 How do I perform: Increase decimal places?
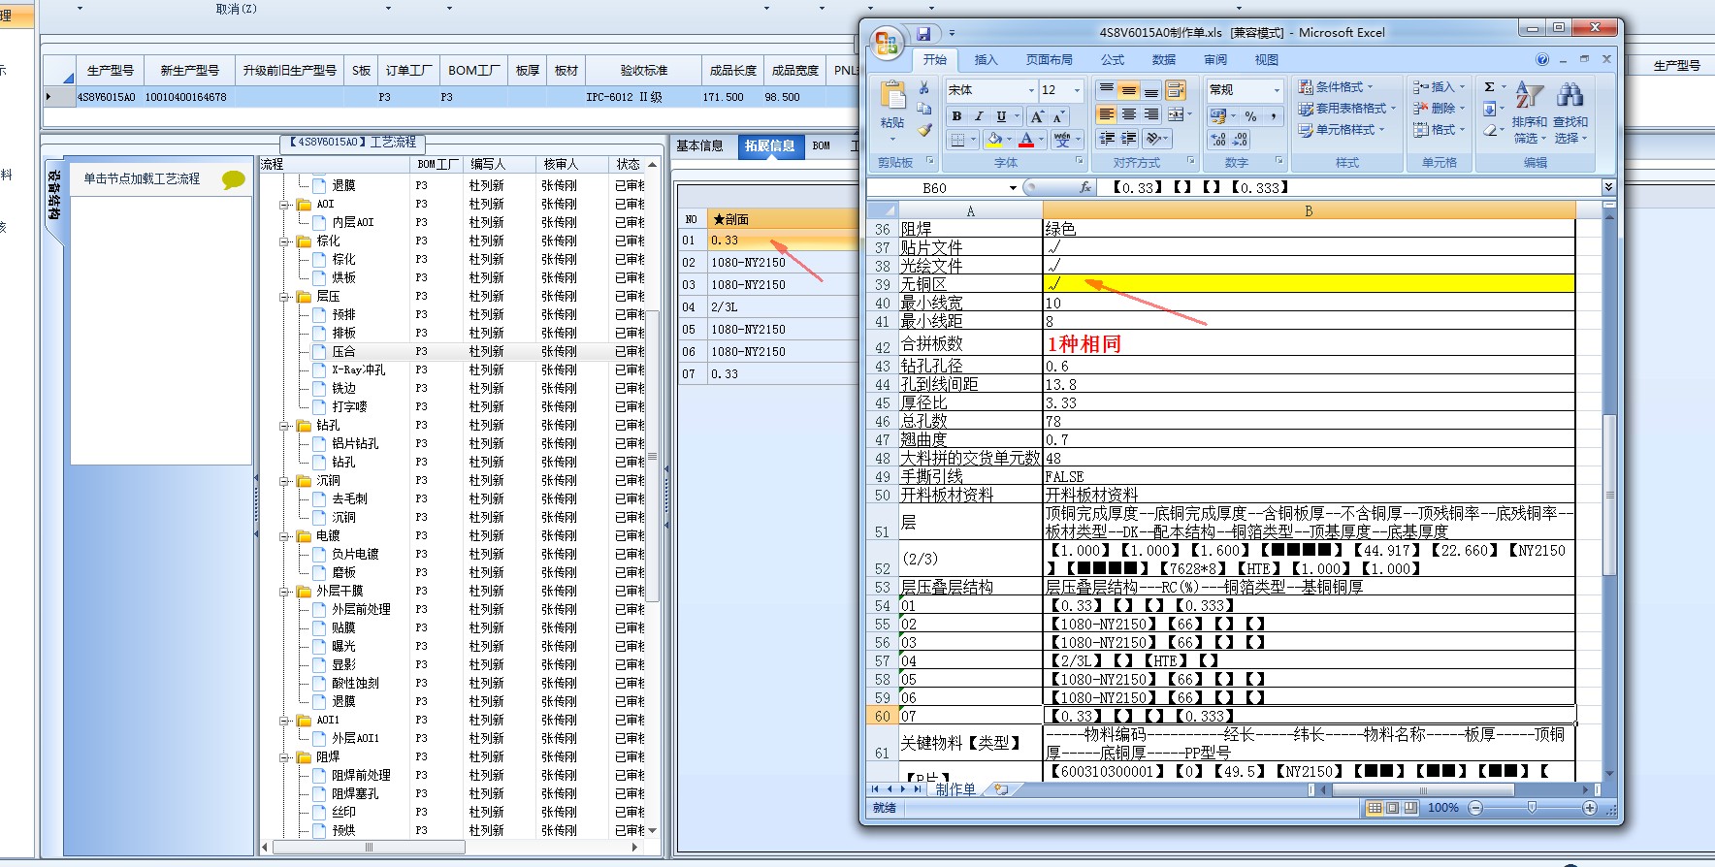(1218, 140)
